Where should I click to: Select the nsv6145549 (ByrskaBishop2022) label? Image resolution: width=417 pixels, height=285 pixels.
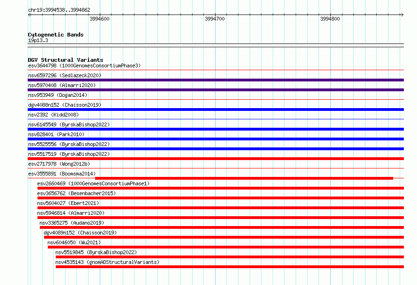pos(69,124)
